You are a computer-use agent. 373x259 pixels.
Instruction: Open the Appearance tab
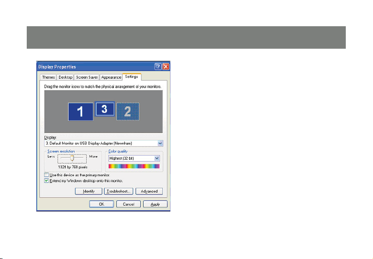[x=111, y=77]
